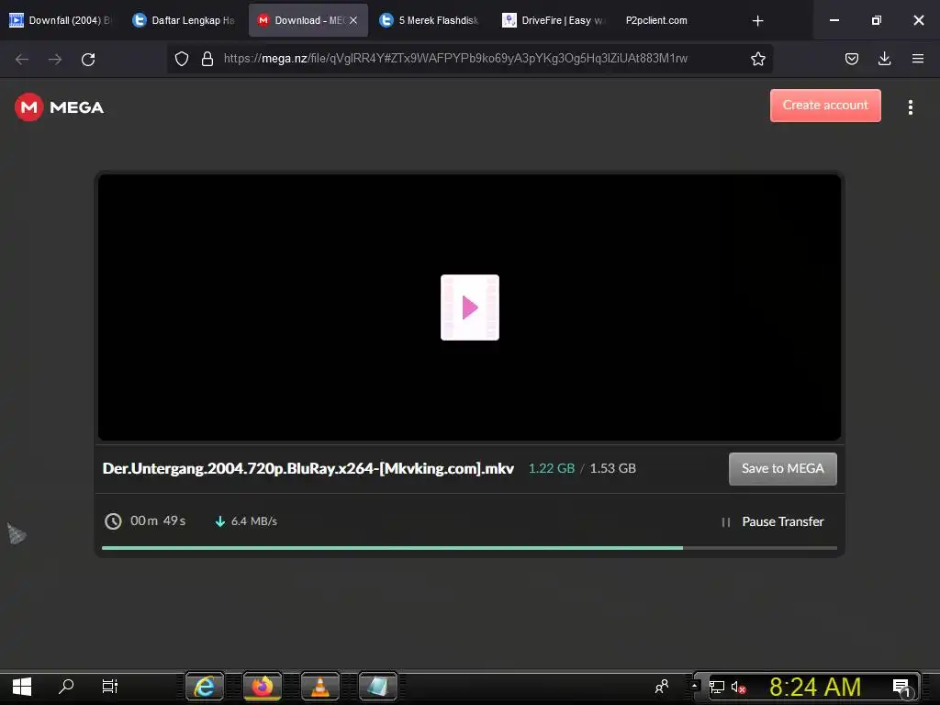940x705 pixels.
Task: Reload the current page
Action: point(88,59)
